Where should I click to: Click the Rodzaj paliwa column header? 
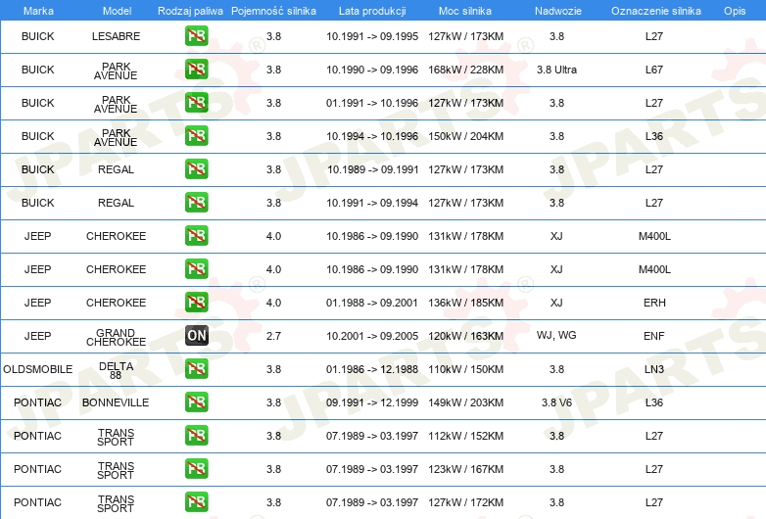(190, 11)
